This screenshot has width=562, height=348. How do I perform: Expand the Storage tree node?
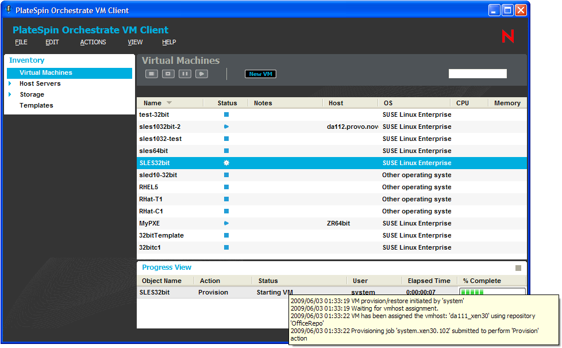tap(10, 94)
